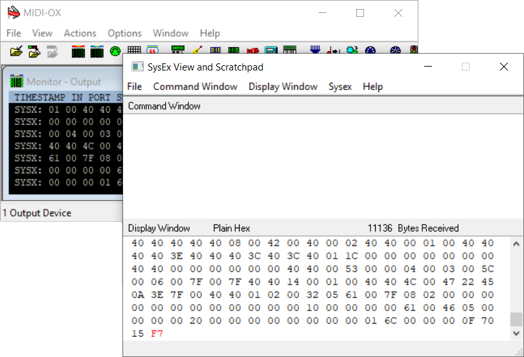Open the Help menu in SysEx View
This screenshot has width=524, height=357.
[372, 87]
